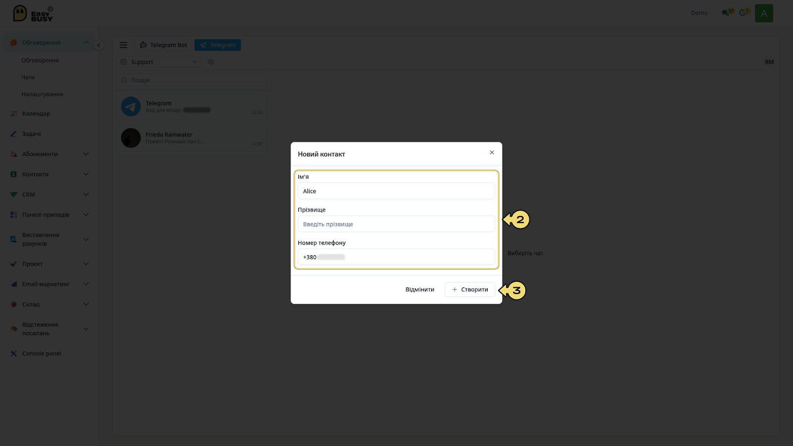Click the Tasks pencil icon

click(13, 134)
